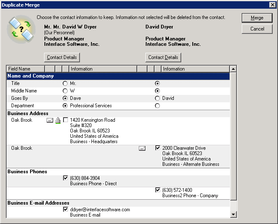Click the building icon beside Kensington Road address
The width and height of the screenshot is (278, 224).
(58, 120)
